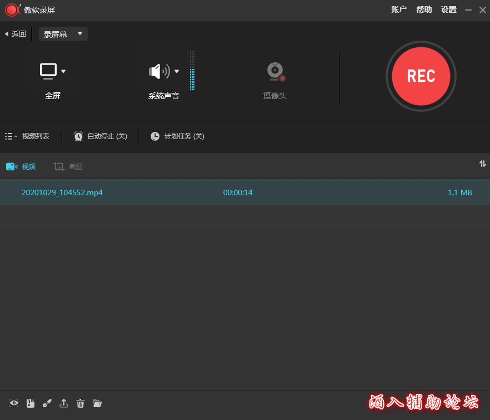Open the 设置 settings menu
Image resolution: width=490 pixels, height=420 pixels.
tap(448, 9)
